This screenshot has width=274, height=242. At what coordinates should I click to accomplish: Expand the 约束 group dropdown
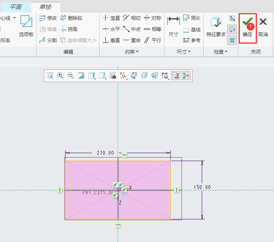click(x=132, y=52)
